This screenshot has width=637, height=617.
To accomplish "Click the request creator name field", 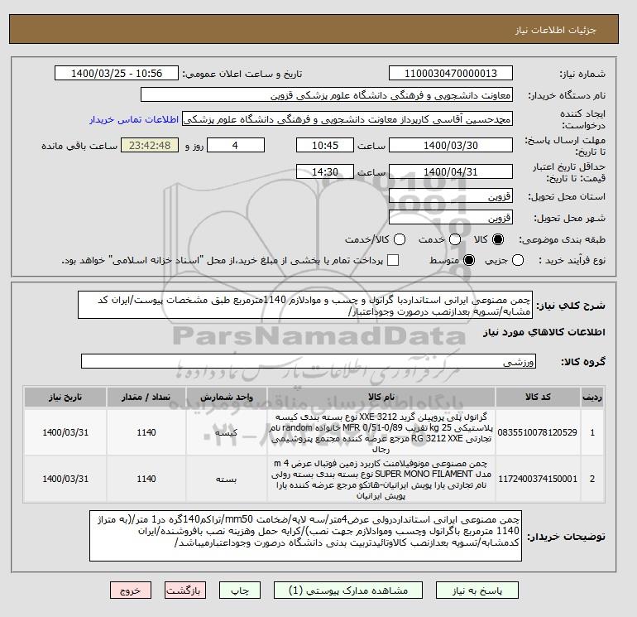I will [347, 119].
